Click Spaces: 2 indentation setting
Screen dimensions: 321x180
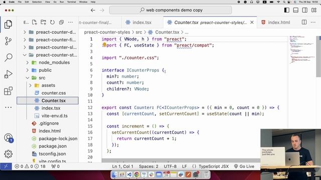click(x=148, y=166)
